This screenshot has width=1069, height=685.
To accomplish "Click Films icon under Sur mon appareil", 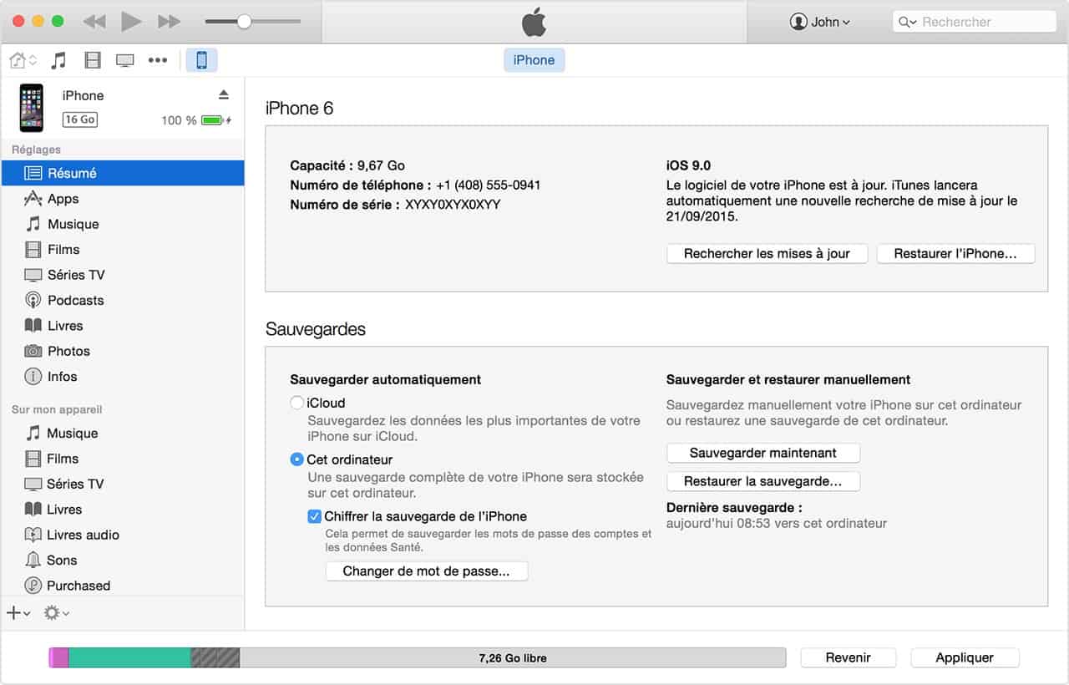I will pyautogui.click(x=33, y=459).
